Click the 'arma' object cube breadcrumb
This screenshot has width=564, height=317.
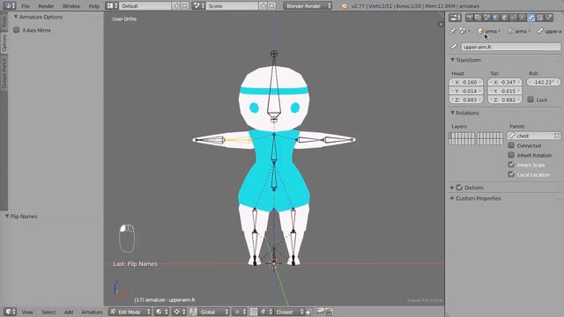coord(488,32)
